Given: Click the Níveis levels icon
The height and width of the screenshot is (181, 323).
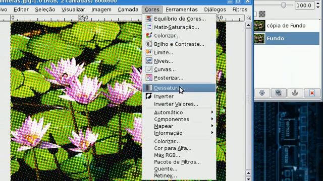Looking at the screenshot, I should [149, 61].
